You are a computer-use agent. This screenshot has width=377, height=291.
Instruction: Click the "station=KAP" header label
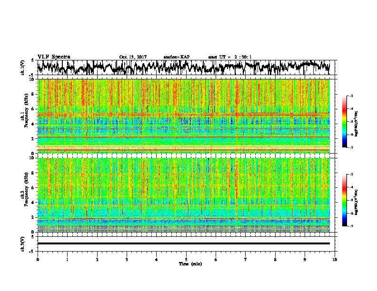pos(177,57)
